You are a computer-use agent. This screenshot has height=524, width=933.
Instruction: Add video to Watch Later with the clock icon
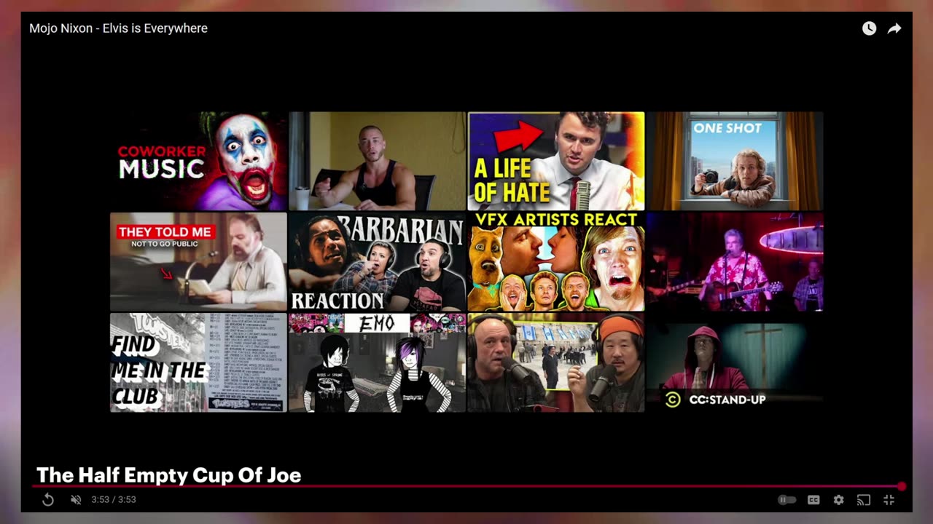[x=869, y=28]
